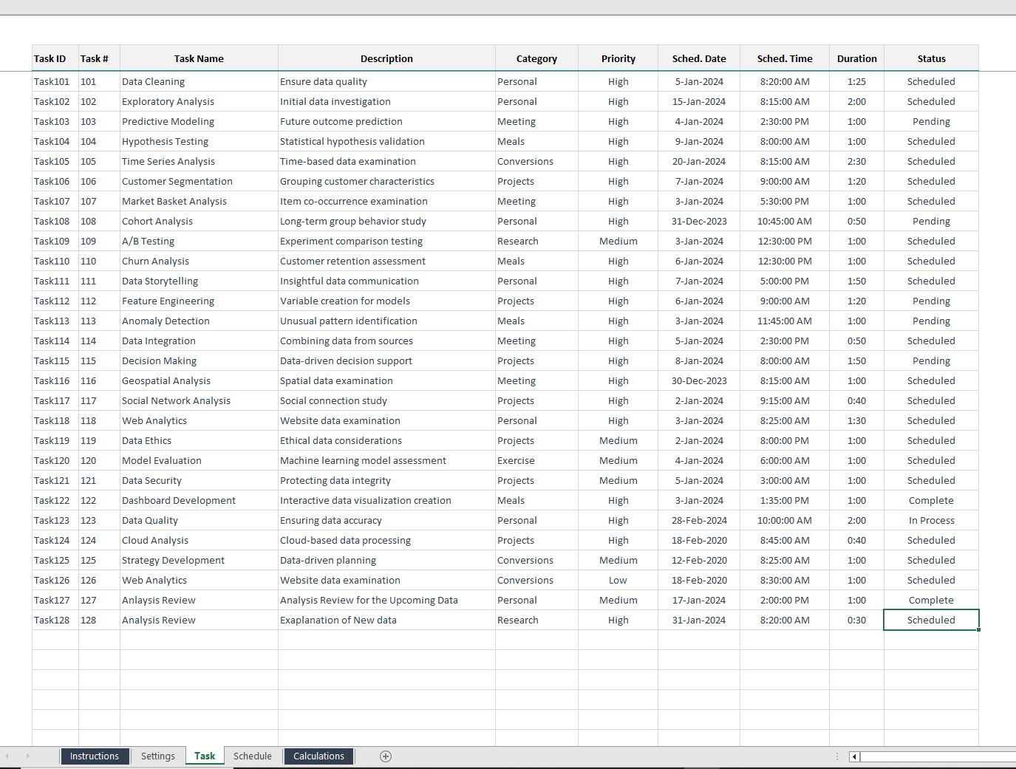Image resolution: width=1016 pixels, height=769 pixels.
Task: Click the Priority column header
Action: 618,58
